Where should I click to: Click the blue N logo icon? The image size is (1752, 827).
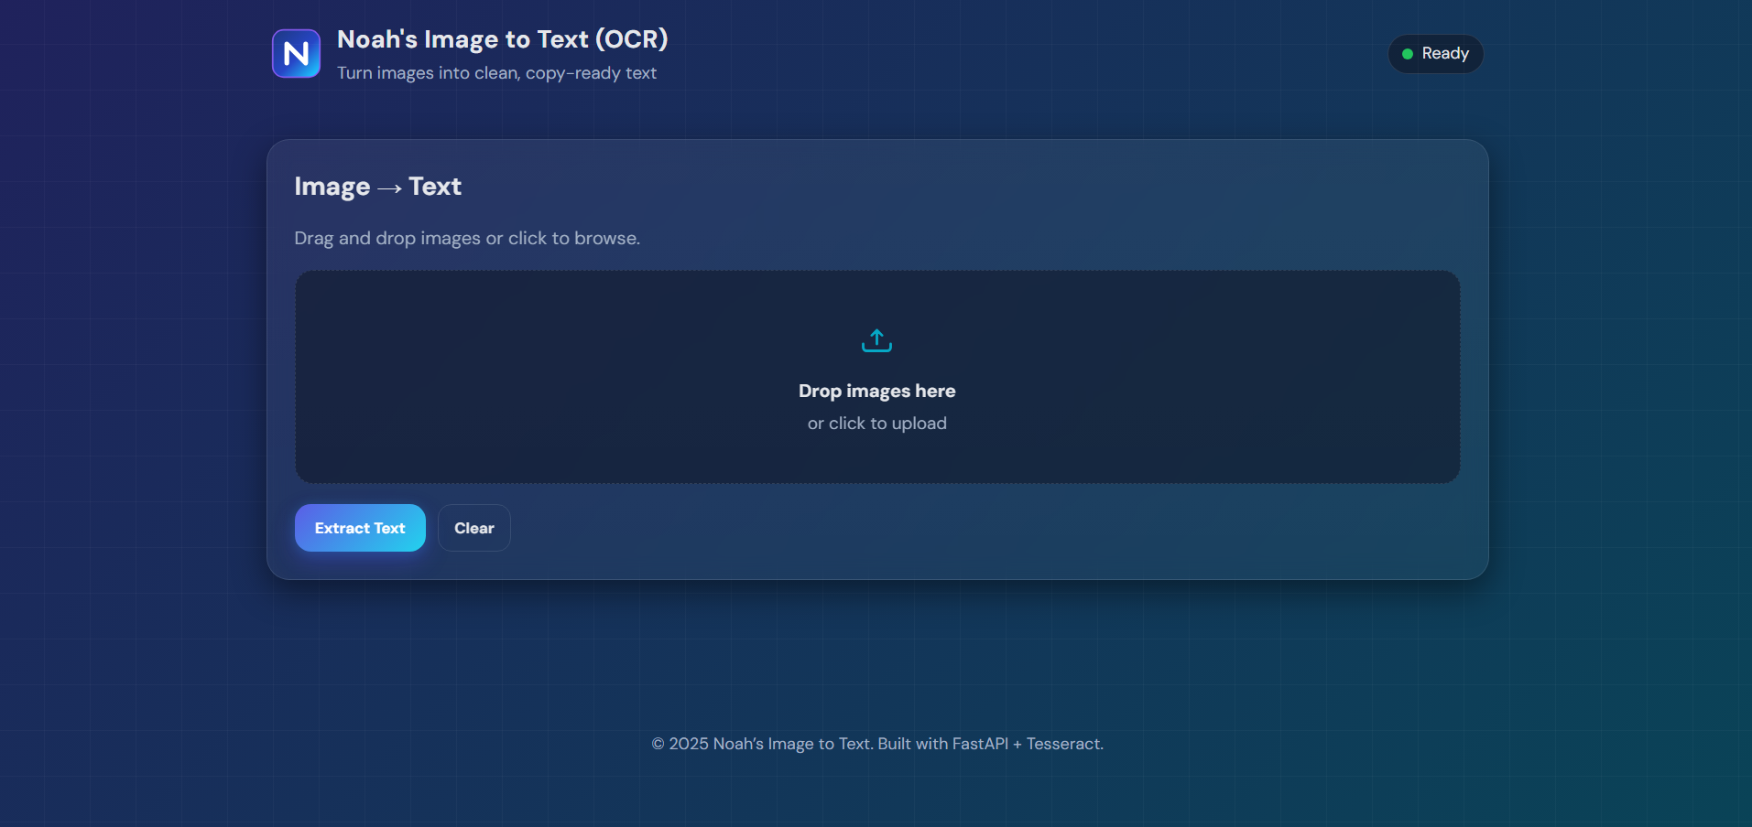[296, 54]
